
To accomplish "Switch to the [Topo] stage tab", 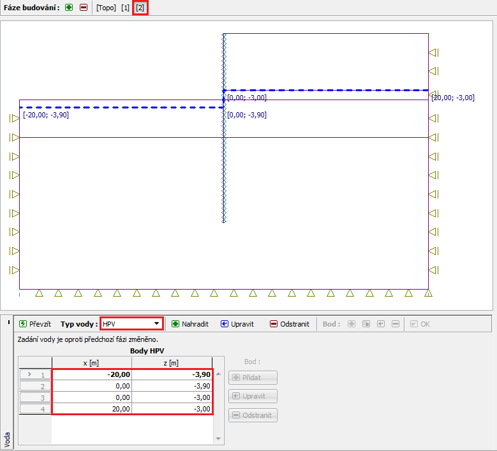I will pyautogui.click(x=106, y=8).
